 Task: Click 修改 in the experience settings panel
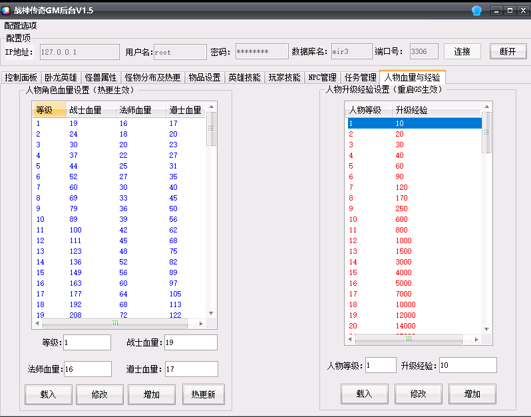(418, 394)
